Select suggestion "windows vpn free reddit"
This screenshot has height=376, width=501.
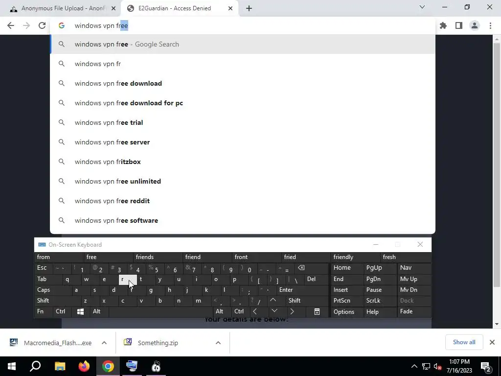click(x=243, y=201)
